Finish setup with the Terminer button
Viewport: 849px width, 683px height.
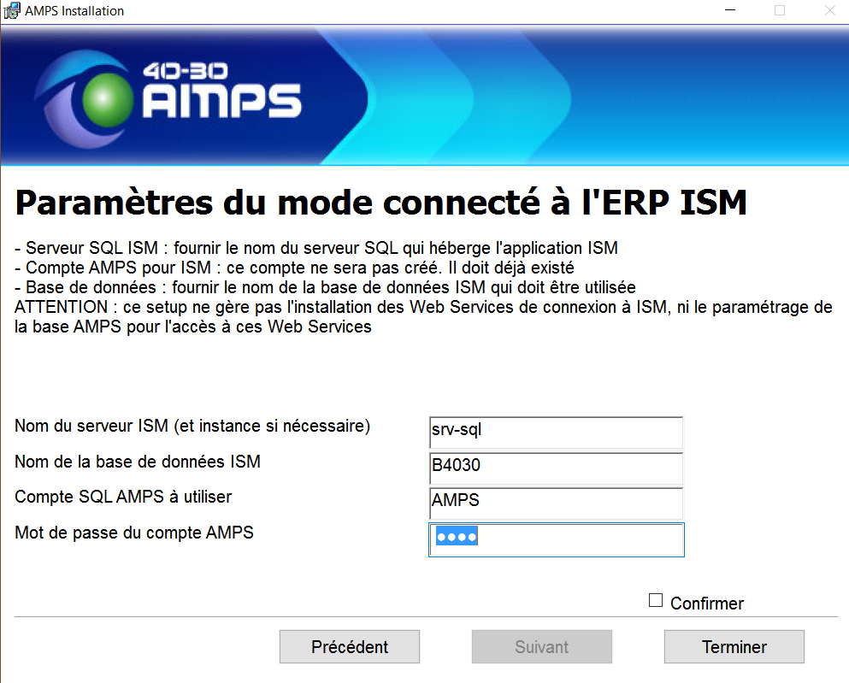[x=734, y=647]
